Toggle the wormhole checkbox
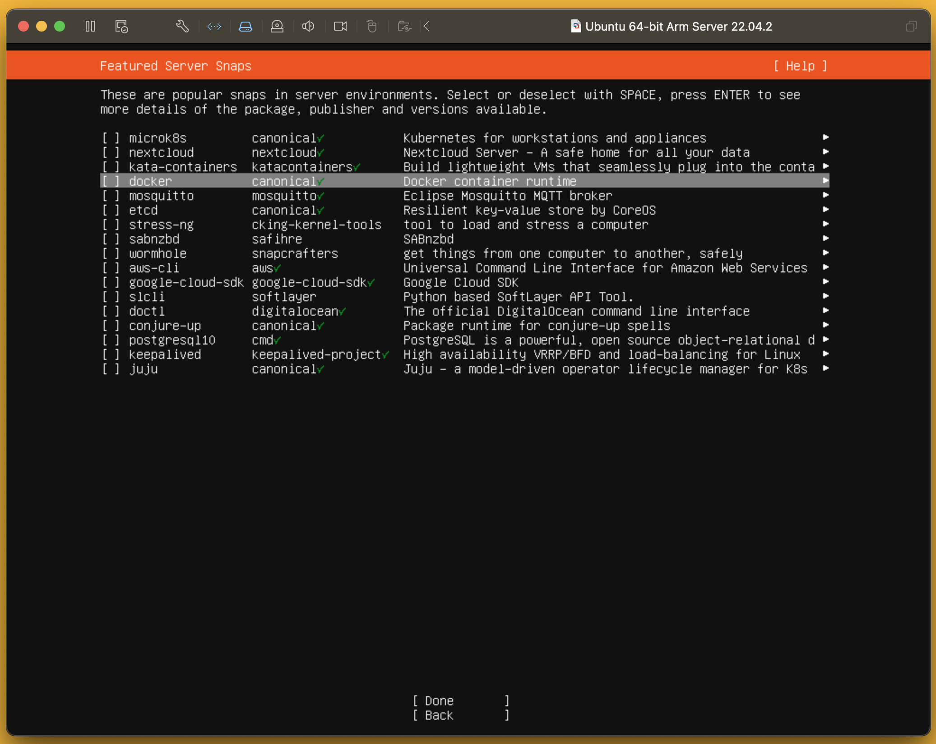The image size is (936, 744). point(111,253)
